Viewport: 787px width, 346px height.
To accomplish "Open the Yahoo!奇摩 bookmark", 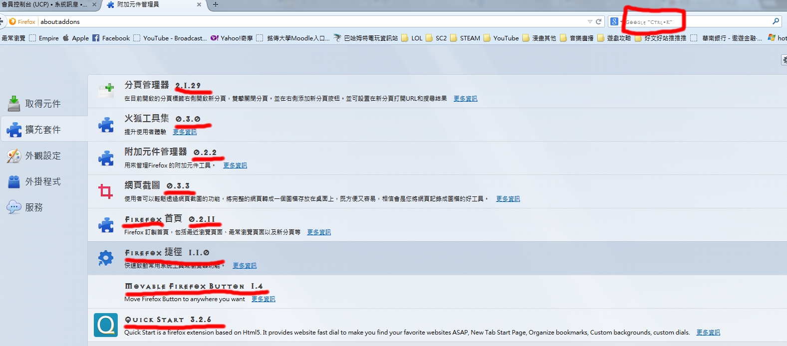I will point(232,38).
